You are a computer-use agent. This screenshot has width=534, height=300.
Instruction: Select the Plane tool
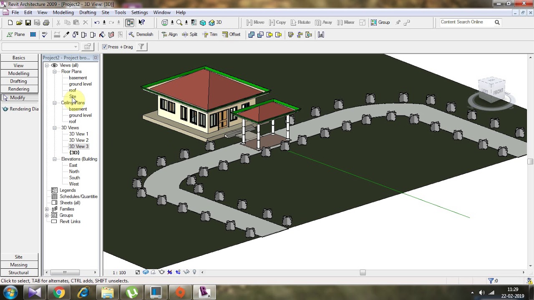click(x=16, y=35)
